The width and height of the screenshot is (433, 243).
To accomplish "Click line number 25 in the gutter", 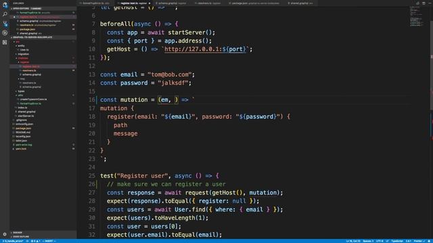I will click(92, 175).
